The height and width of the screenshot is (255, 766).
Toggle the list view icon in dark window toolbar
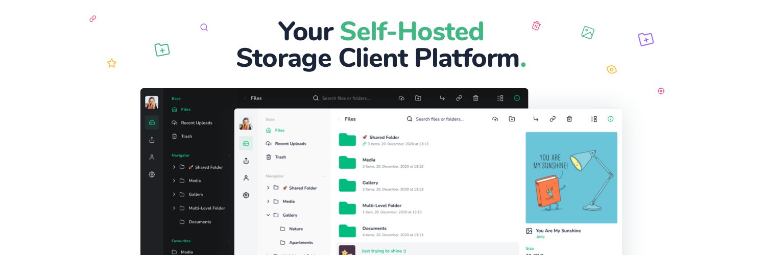[x=500, y=98]
